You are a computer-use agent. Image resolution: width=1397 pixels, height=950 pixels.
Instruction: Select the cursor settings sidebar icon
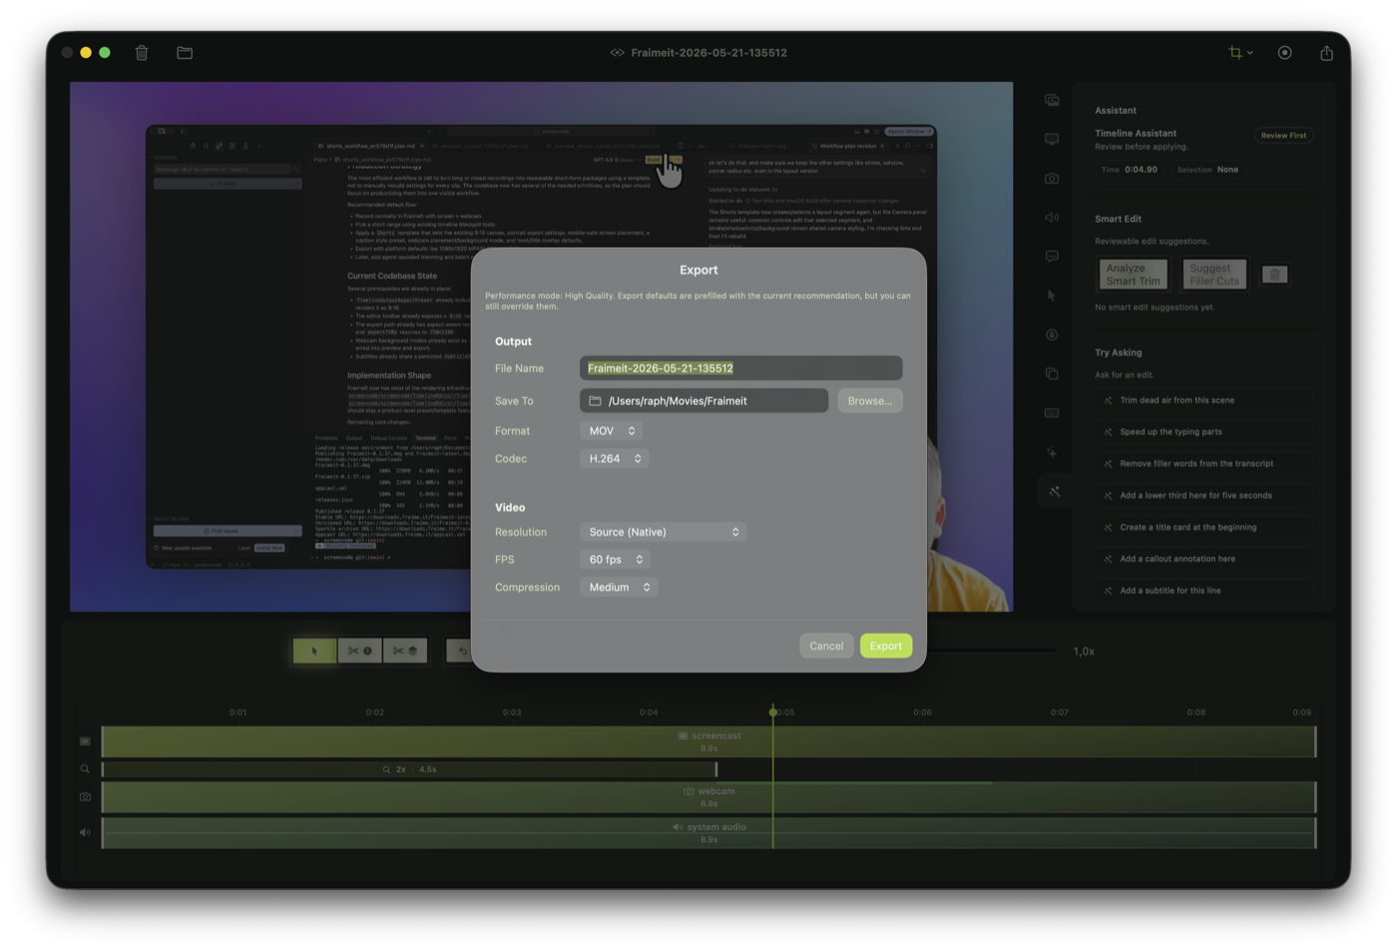1052,295
